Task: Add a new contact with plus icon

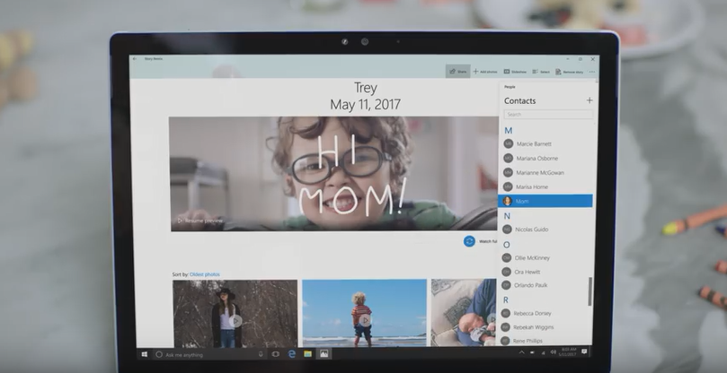Action: click(x=589, y=100)
